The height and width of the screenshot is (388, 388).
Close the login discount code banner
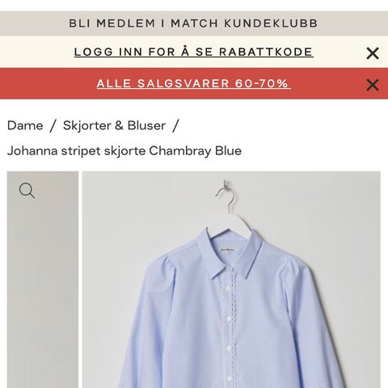[373, 53]
